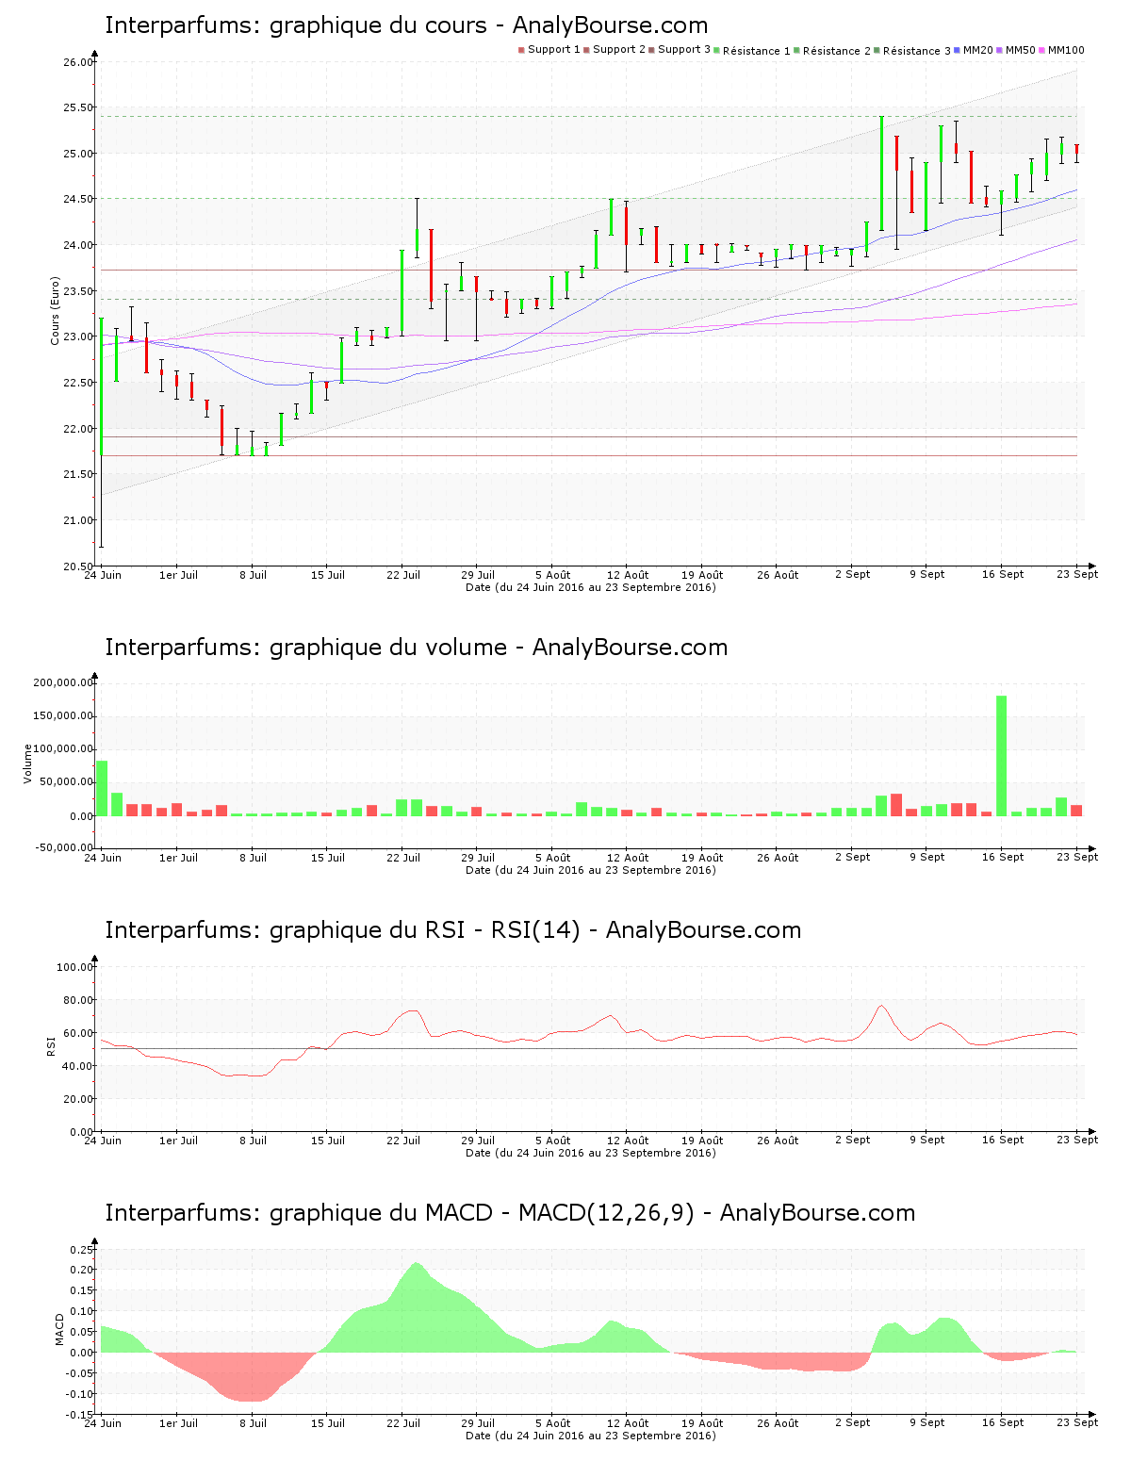Viewport: 1131px width, 1461px height.
Task: Select the Résistance 2 legend label
Action: (837, 51)
